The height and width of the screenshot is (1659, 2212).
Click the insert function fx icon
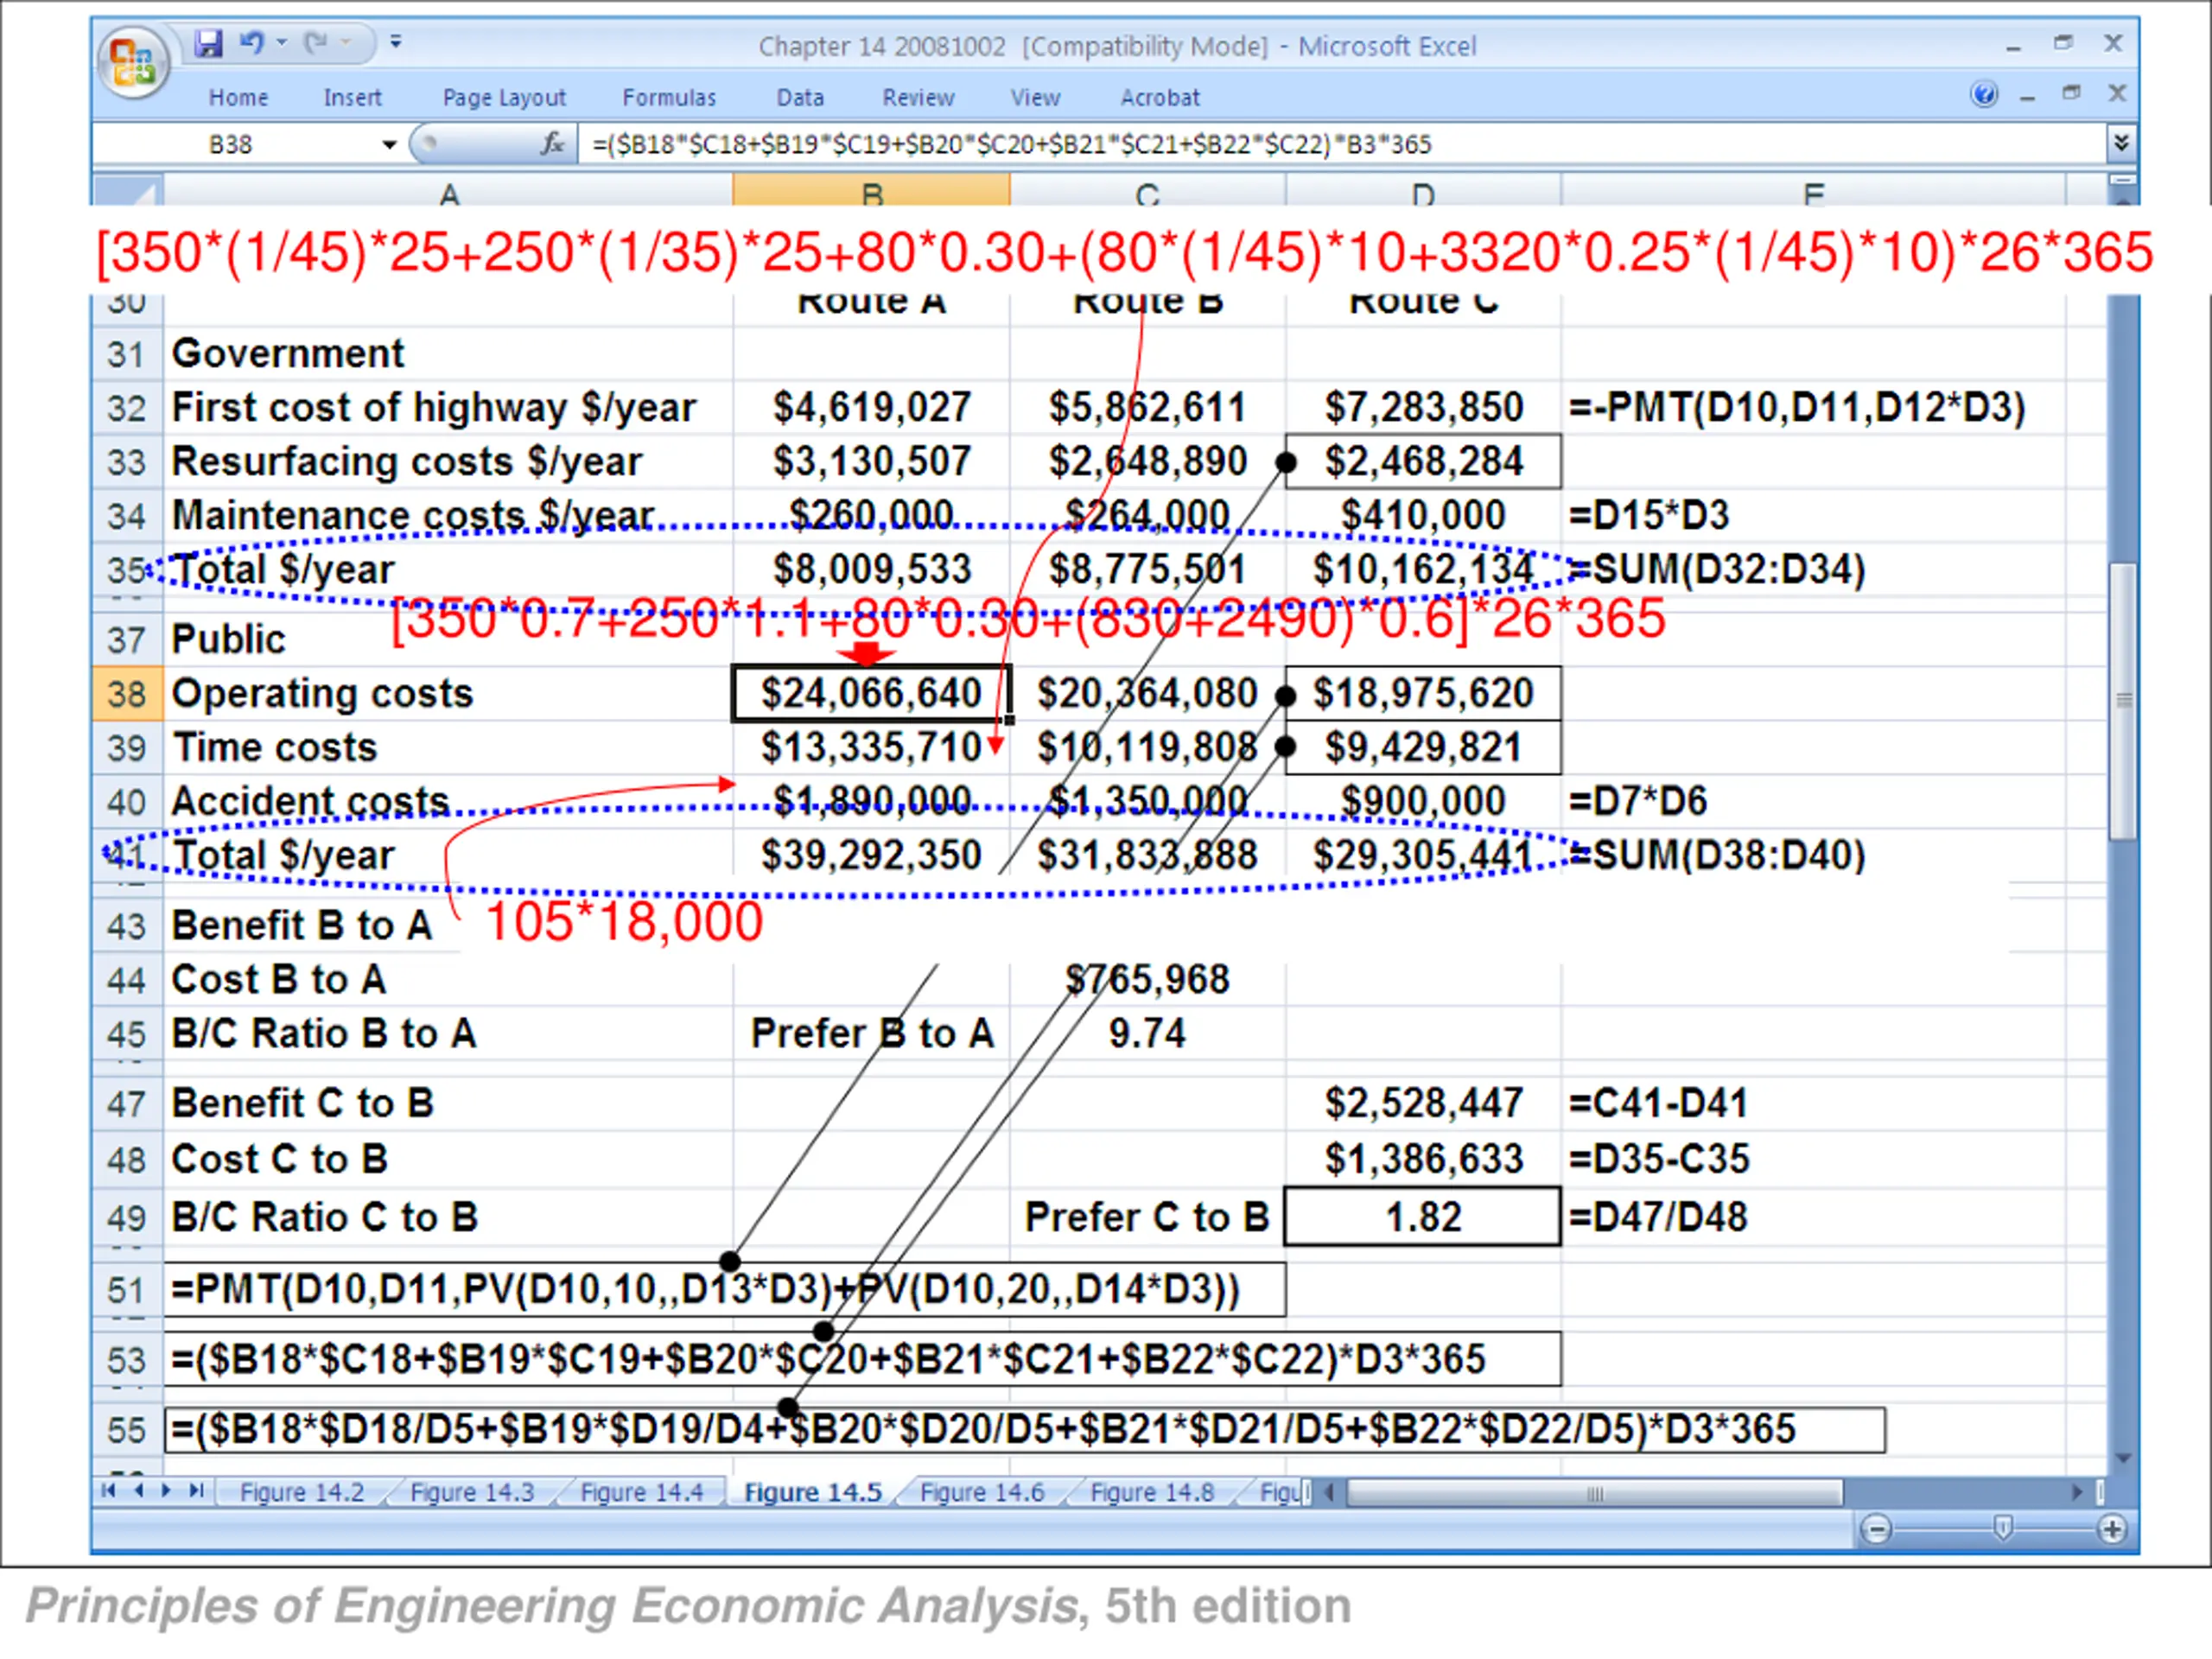552,144
